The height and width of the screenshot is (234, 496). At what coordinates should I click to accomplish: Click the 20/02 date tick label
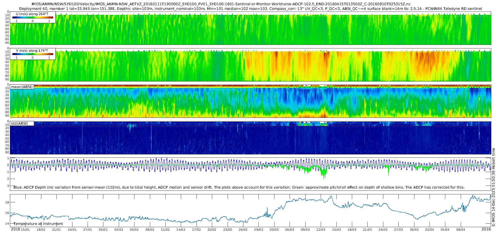pos(212,230)
